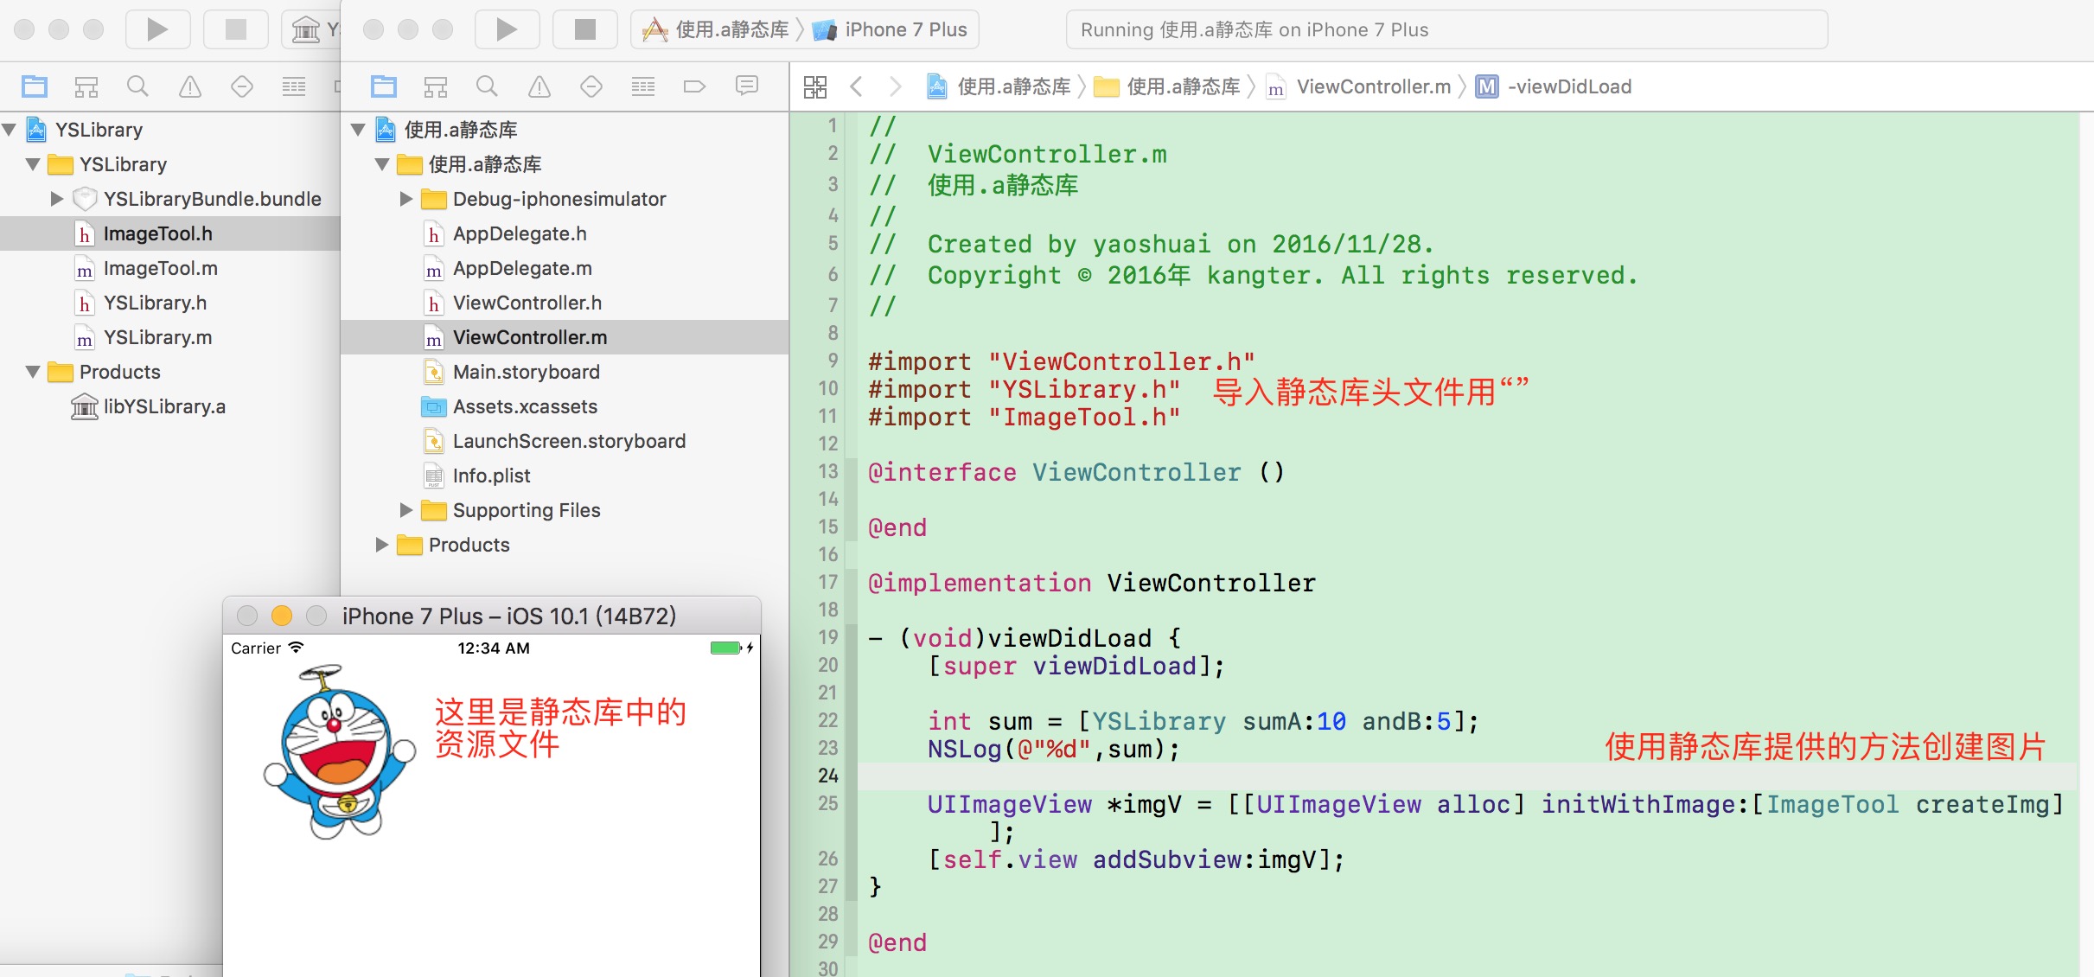Collapse YSLibrary project root
Image resolution: width=2094 pixels, height=977 pixels.
pyautogui.click(x=10, y=130)
